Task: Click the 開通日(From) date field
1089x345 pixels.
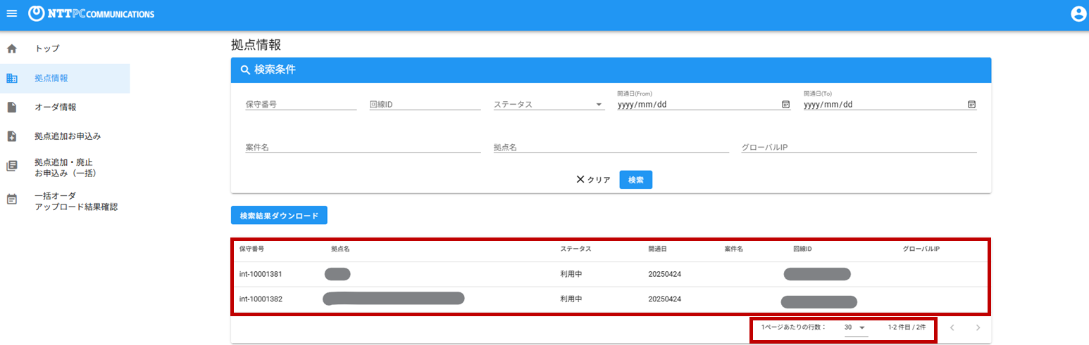Action: [x=704, y=105]
